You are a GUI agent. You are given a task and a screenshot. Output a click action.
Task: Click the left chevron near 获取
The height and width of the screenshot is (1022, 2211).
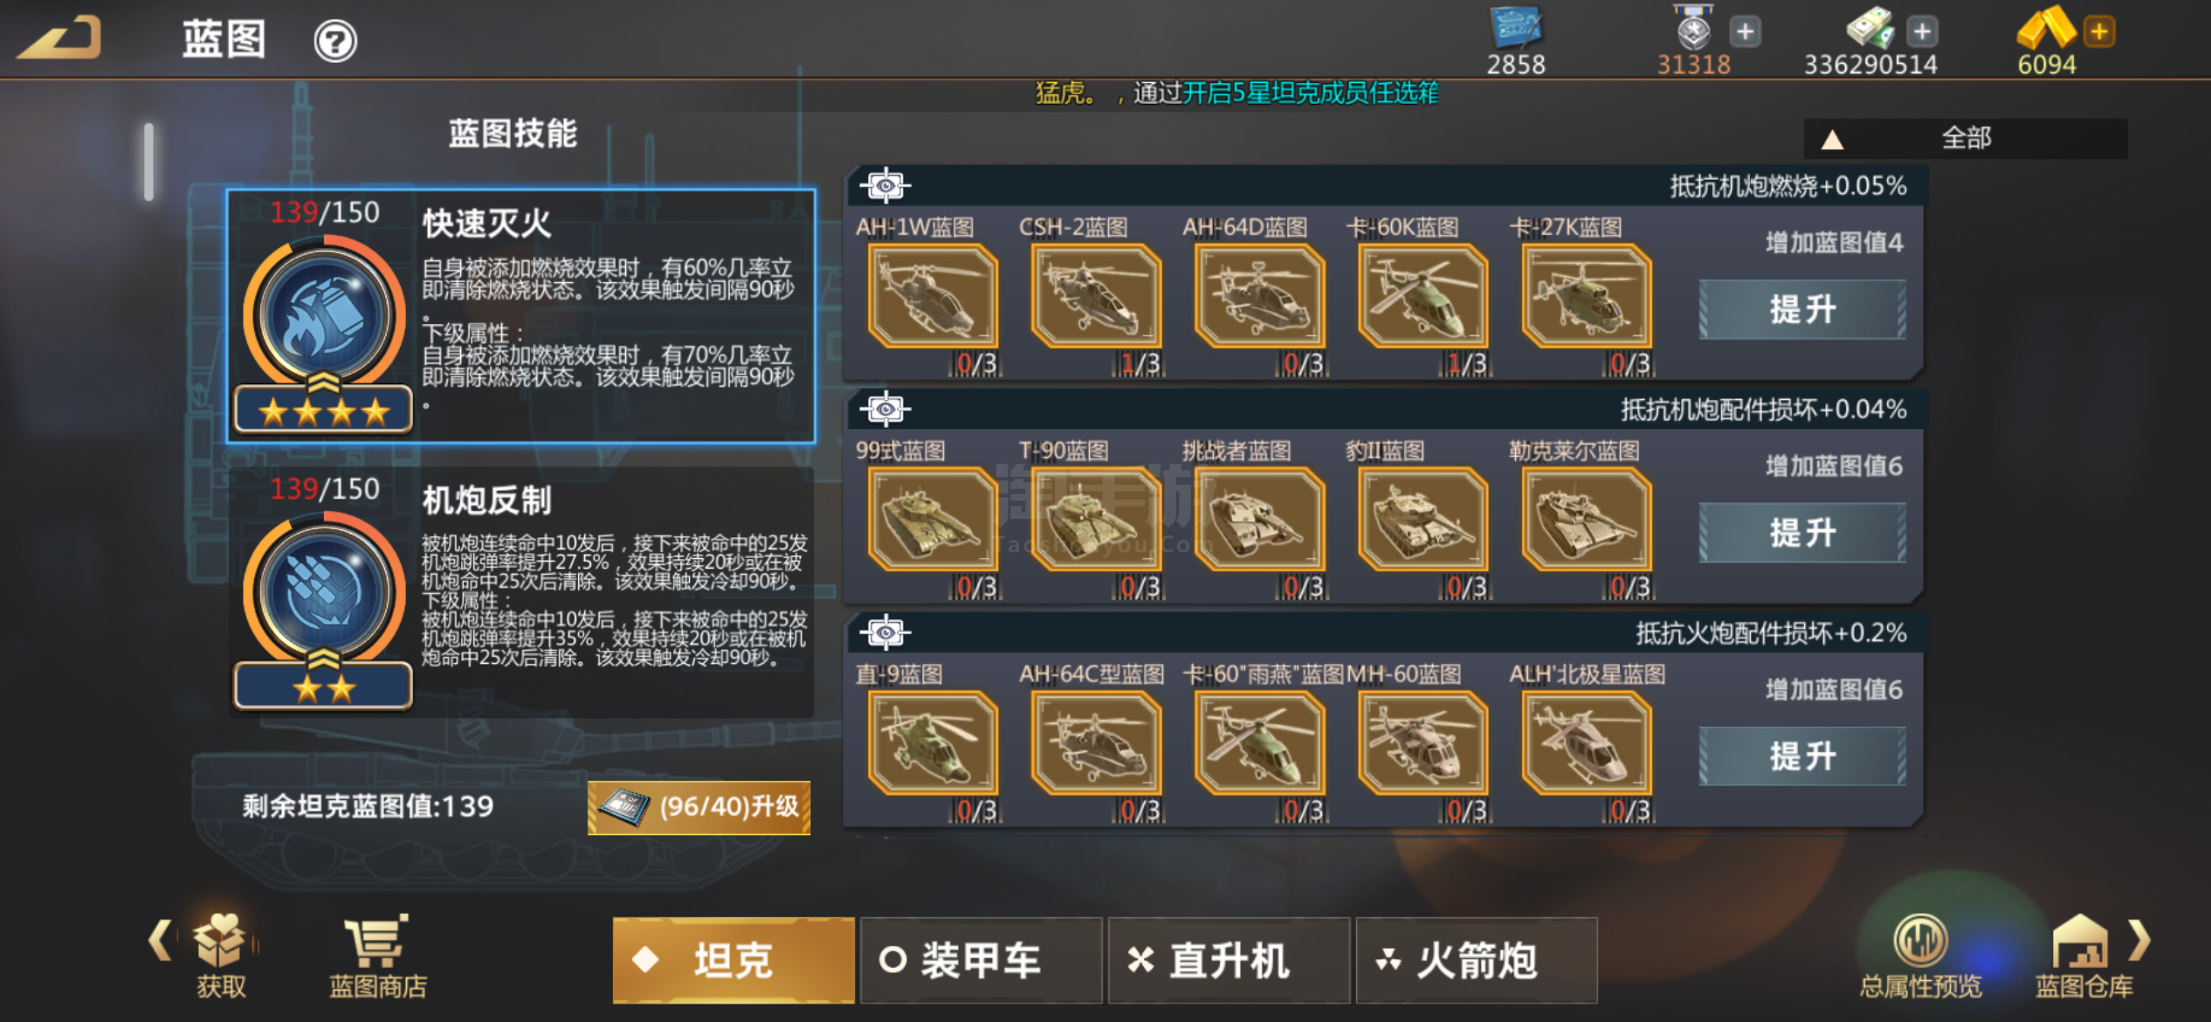(x=160, y=940)
